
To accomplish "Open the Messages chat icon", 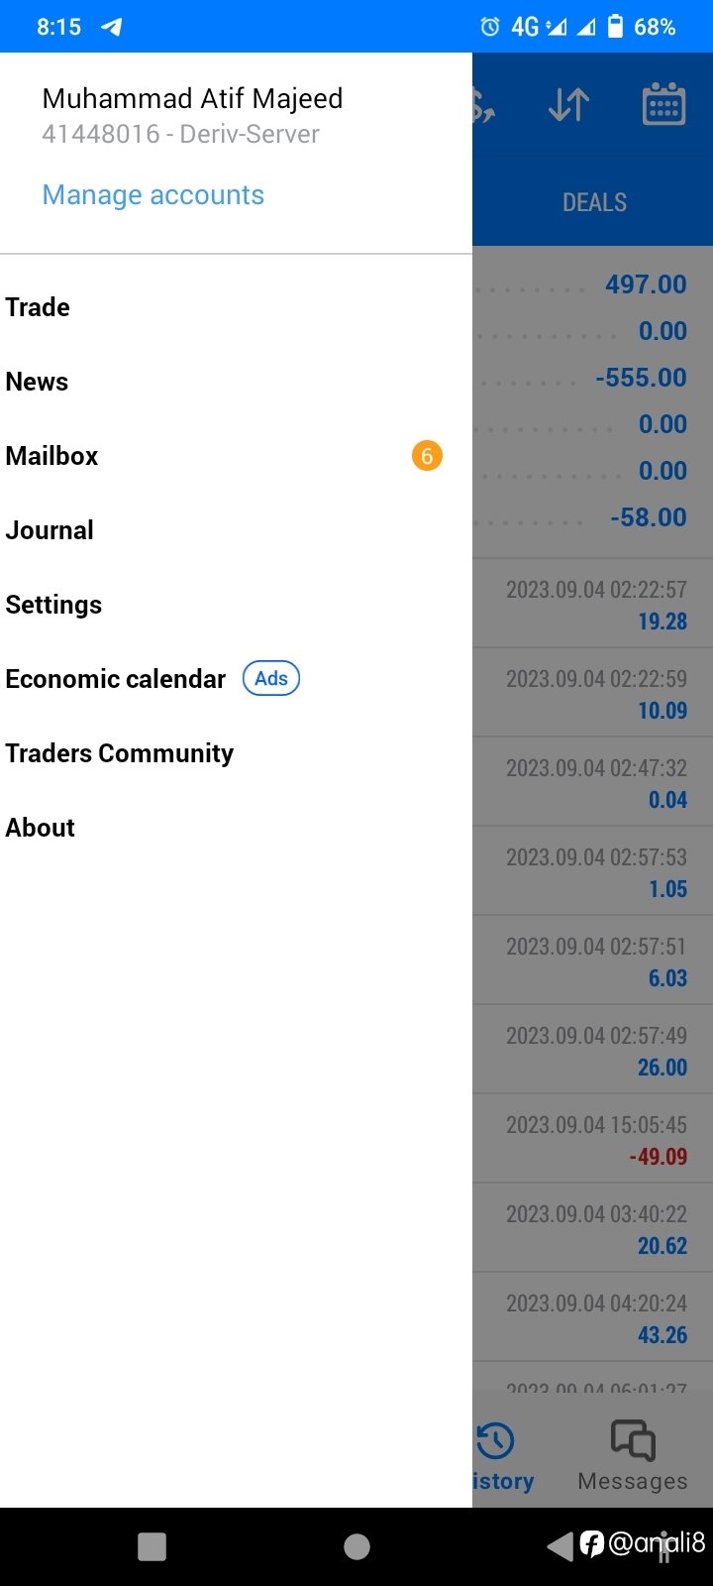I will pyautogui.click(x=633, y=1440).
